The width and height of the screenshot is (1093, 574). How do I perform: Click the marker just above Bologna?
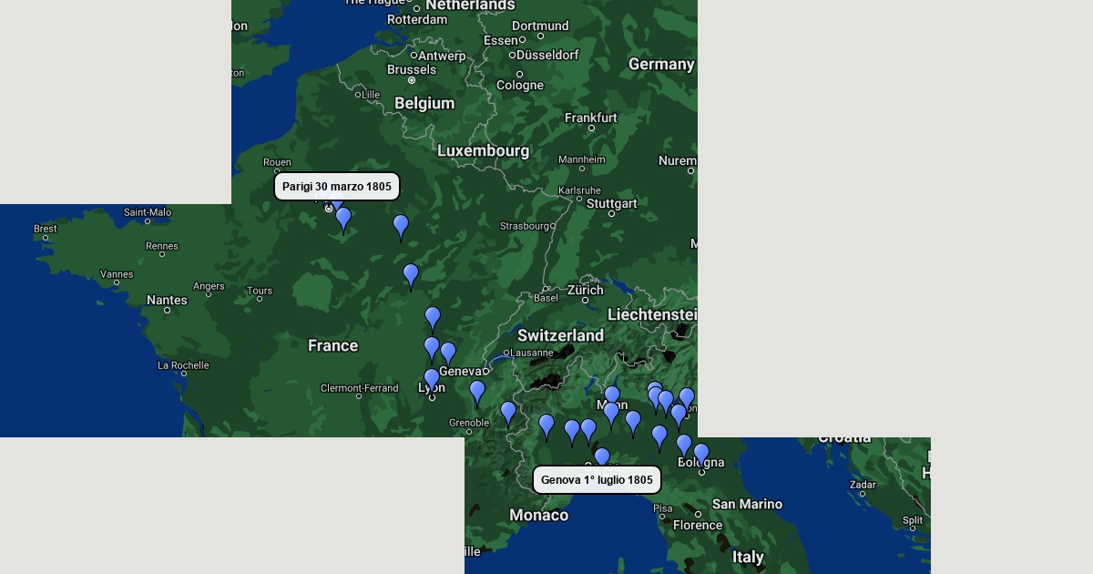pos(701,453)
